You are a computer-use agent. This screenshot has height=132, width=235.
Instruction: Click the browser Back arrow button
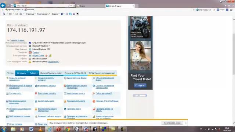tap(3, 5)
